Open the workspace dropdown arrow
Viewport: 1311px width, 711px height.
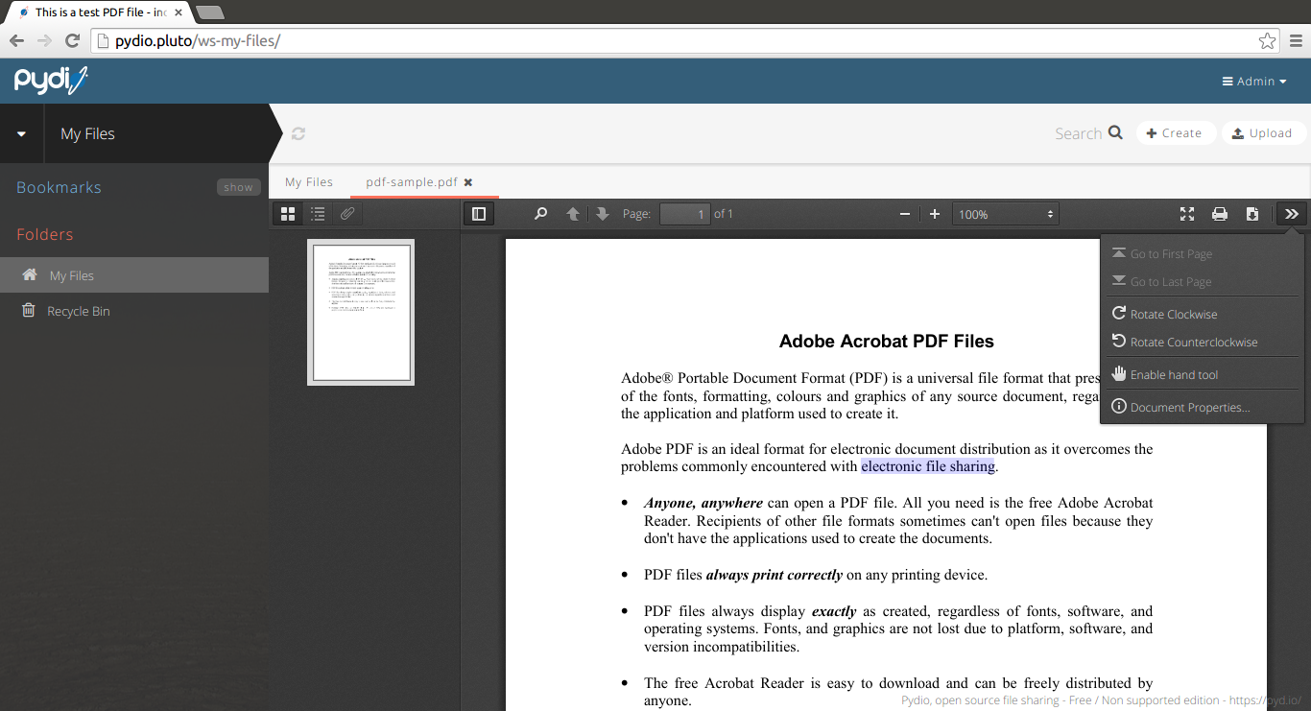(21, 134)
